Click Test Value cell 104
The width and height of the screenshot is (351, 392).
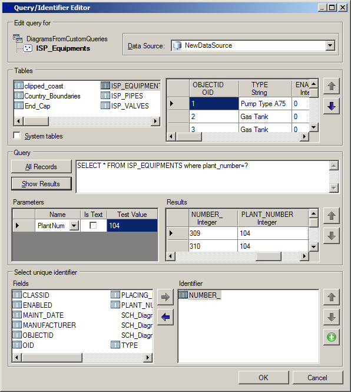point(132,226)
